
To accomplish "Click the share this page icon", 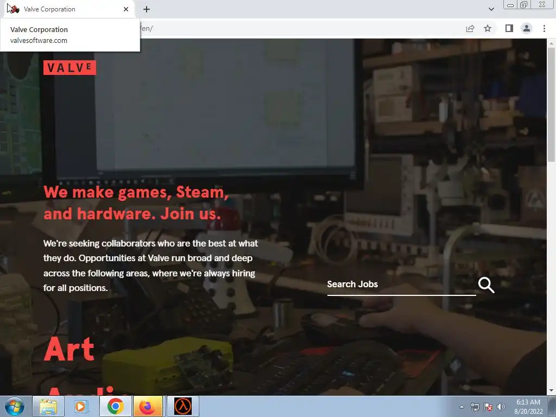I will pos(470,28).
